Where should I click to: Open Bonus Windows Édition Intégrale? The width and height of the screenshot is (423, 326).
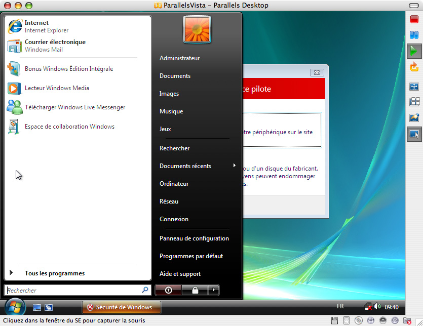78,69
